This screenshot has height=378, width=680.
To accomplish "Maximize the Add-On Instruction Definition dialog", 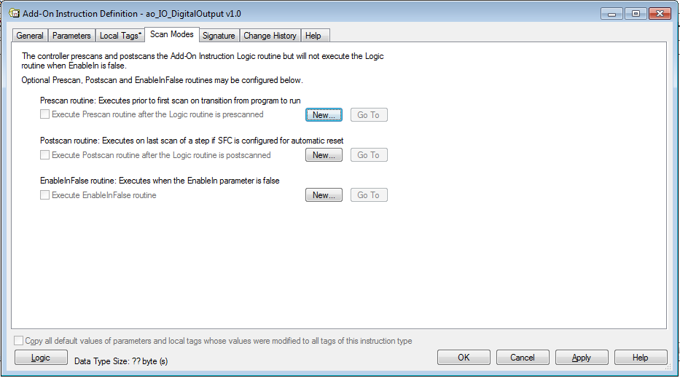I will (636, 14).
